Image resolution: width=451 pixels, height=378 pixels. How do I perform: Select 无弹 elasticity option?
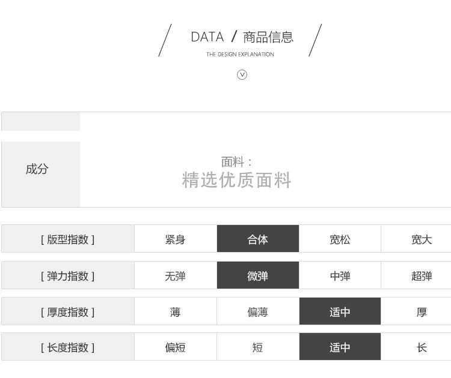(x=175, y=276)
